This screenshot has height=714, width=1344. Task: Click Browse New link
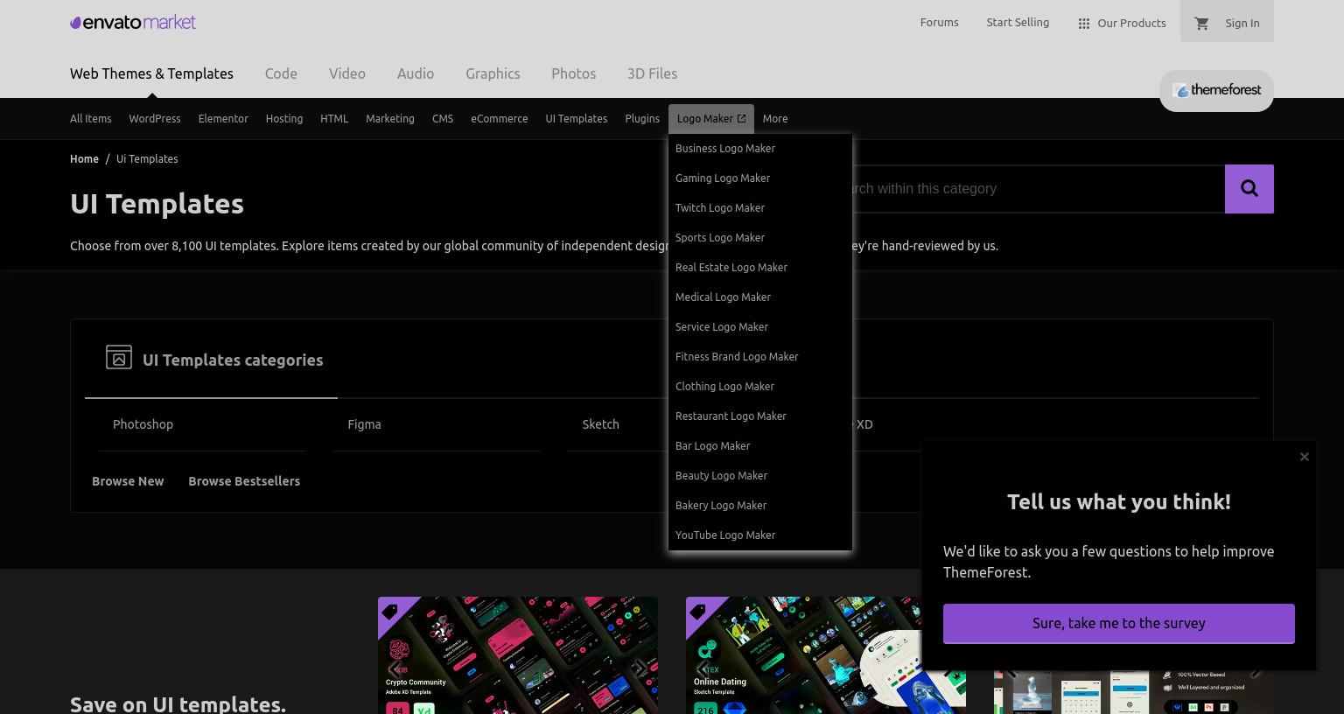click(128, 481)
